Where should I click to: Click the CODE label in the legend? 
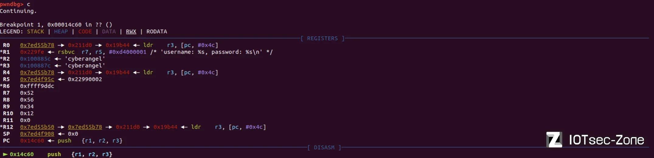pyautogui.click(x=85, y=32)
